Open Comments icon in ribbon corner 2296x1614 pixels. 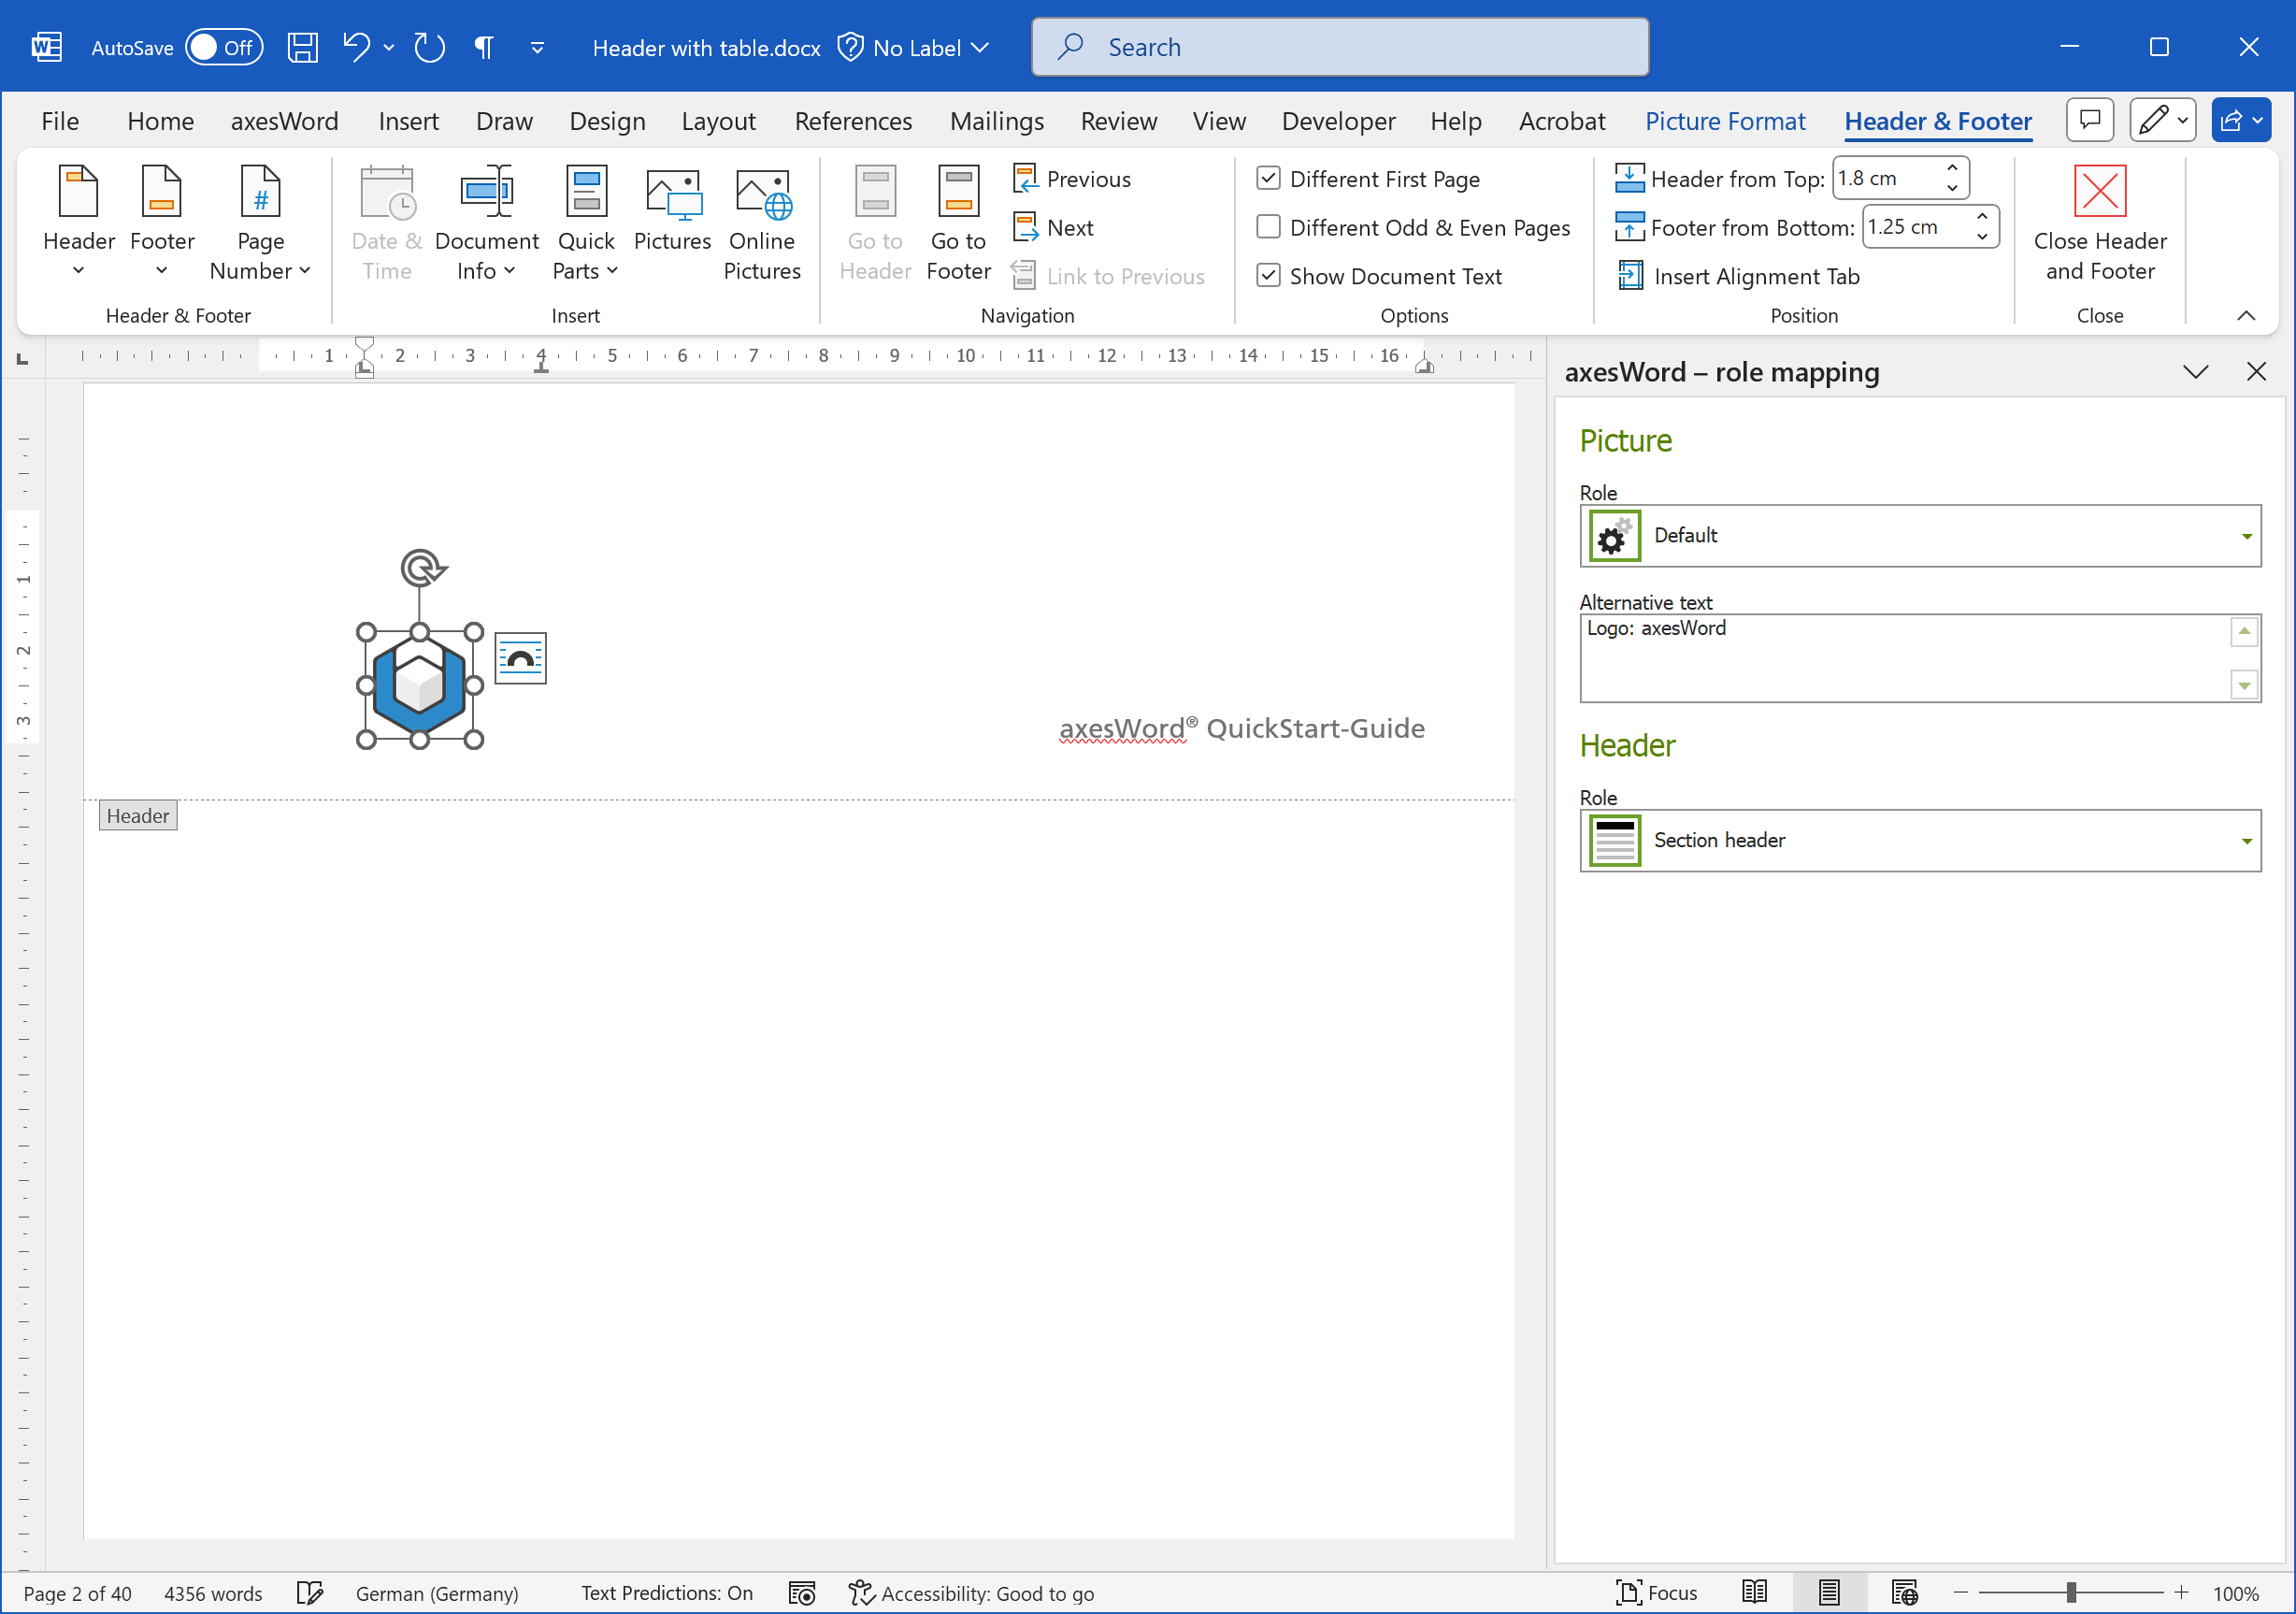pos(2090,121)
